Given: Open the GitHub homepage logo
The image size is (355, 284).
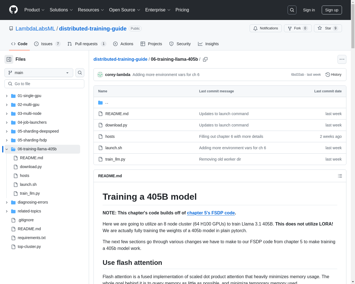Looking at the screenshot, I should pos(13,10).
